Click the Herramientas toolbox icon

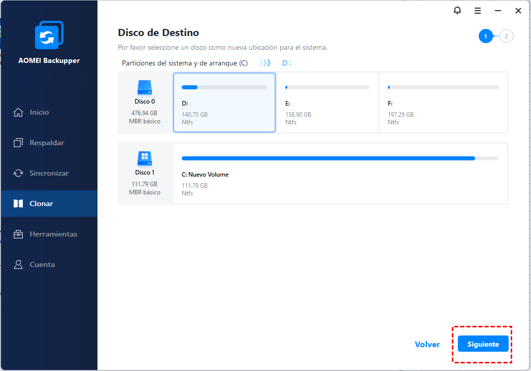18,234
